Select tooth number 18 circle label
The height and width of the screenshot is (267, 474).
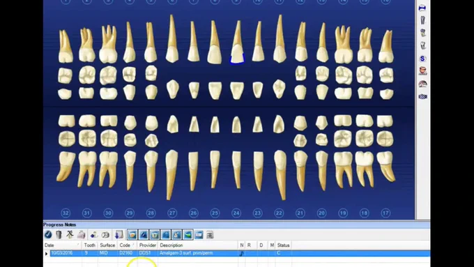coord(365,213)
